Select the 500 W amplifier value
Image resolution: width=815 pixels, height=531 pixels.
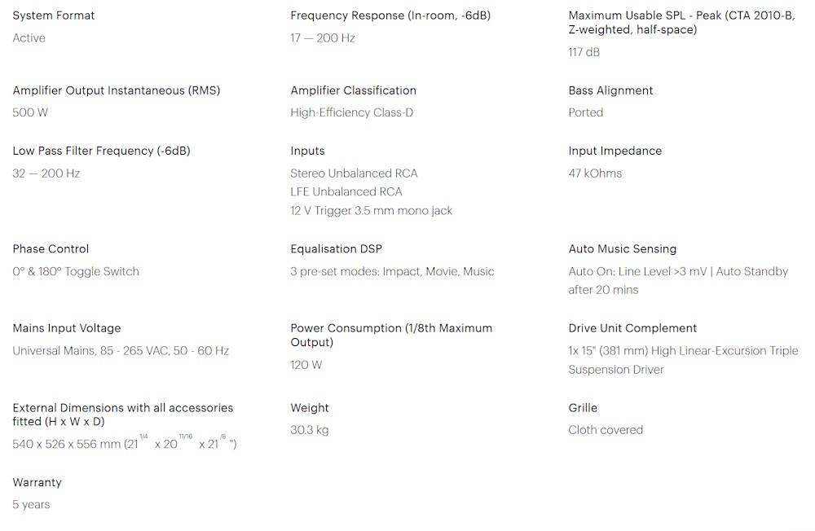(30, 112)
